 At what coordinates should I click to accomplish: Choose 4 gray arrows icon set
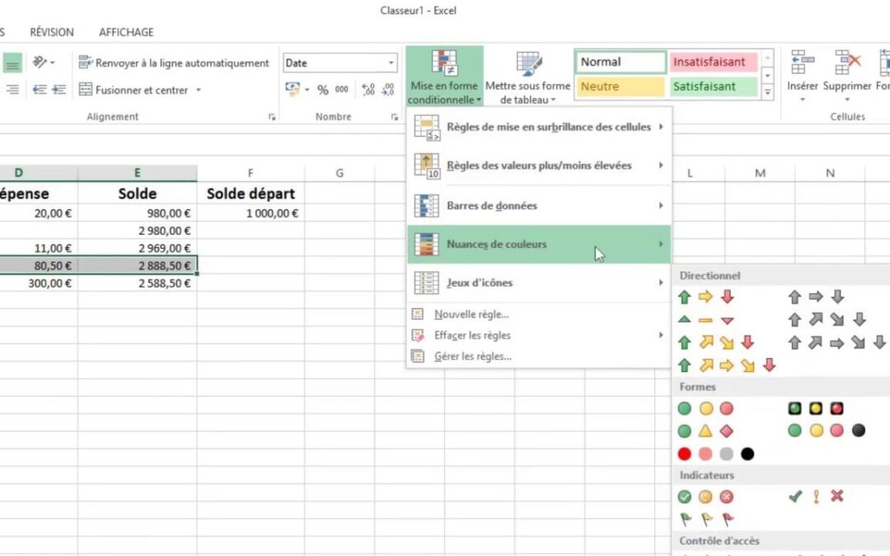point(827,320)
